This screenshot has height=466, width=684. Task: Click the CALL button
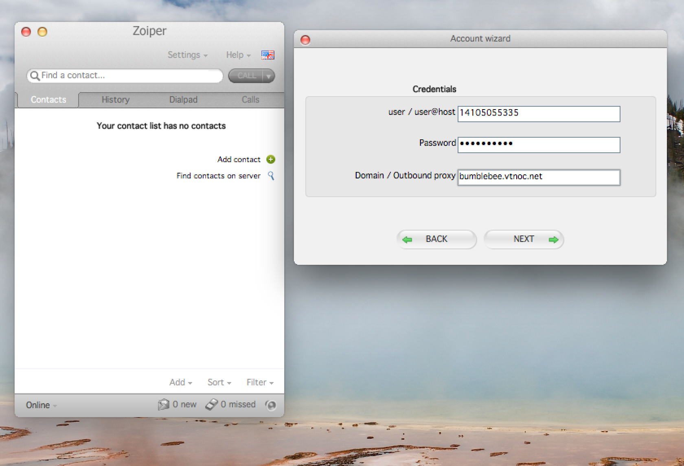[x=246, y=76]
